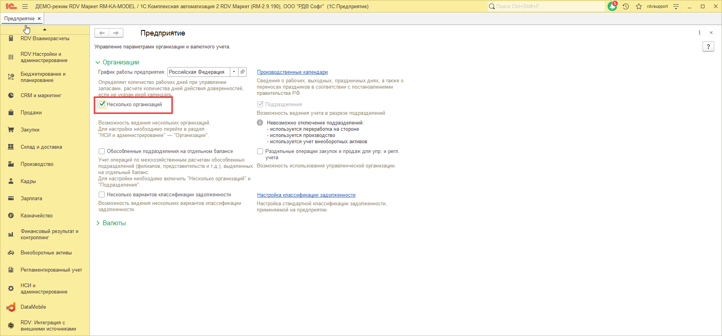Toggle the Подразделения checkbox
Screen dimensions: 722x336
260,104
